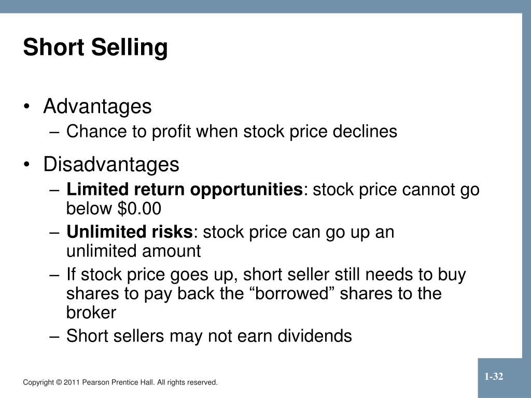Image resolution: width=531 pixels, height=398 pixels.
Task: Click the line about stock price going up
Action: coord(266,275)
